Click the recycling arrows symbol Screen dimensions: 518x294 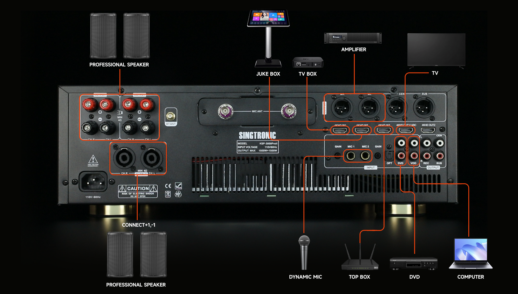click(178, 194)
